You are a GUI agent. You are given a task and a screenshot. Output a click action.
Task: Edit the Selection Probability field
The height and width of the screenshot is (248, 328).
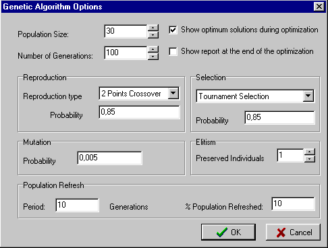279,117
